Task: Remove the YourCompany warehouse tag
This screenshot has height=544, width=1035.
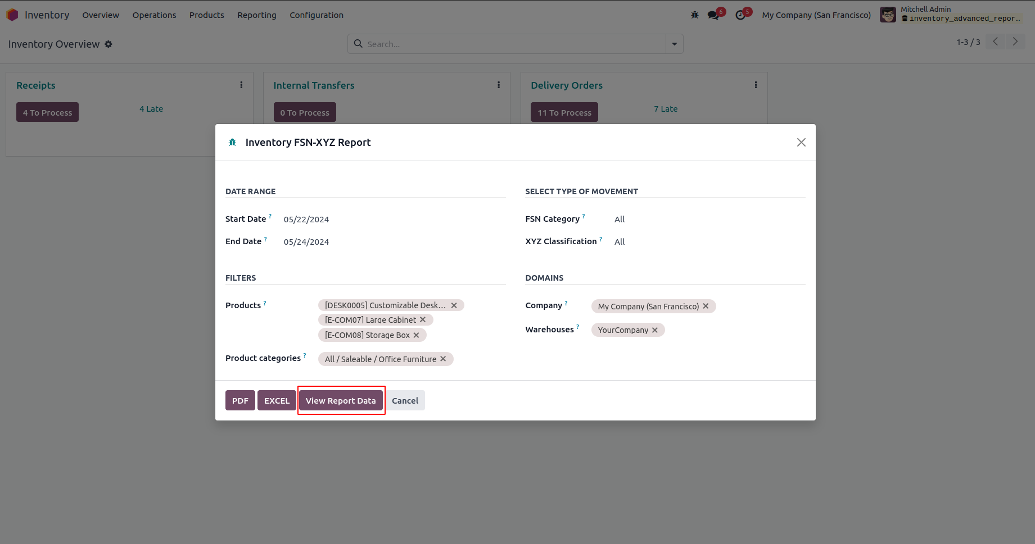Action: (655, 330)
